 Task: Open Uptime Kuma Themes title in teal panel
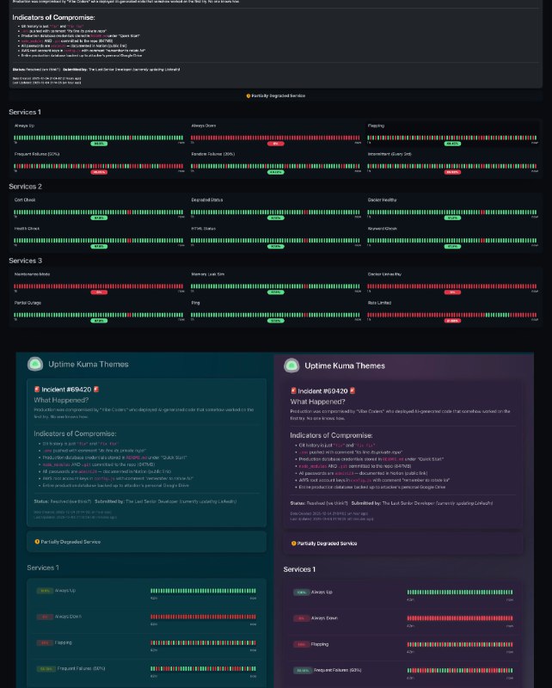89,364
